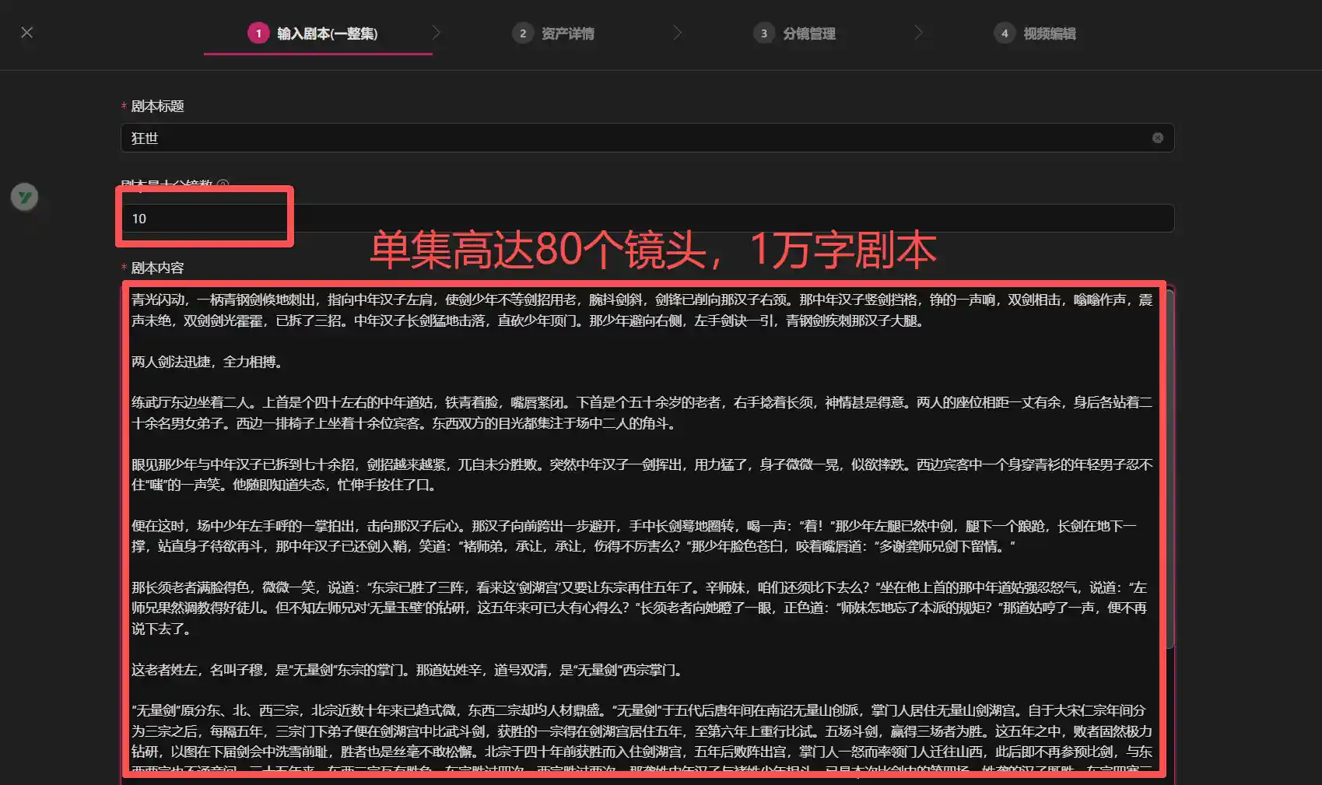Click the chevron arrow after 输入剧本 step
Screen dimensions: 1322x785
(437, 33)
